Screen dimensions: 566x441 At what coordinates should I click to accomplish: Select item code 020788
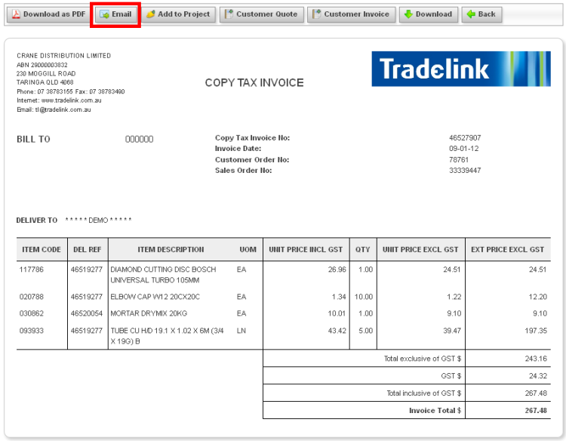[x=32, y=297]
